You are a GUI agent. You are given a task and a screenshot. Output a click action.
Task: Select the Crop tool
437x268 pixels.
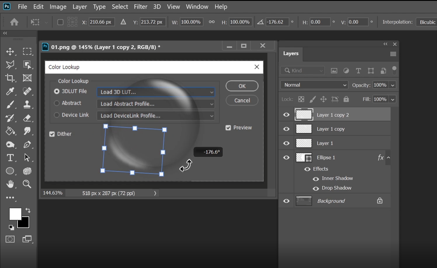point(10,78)
